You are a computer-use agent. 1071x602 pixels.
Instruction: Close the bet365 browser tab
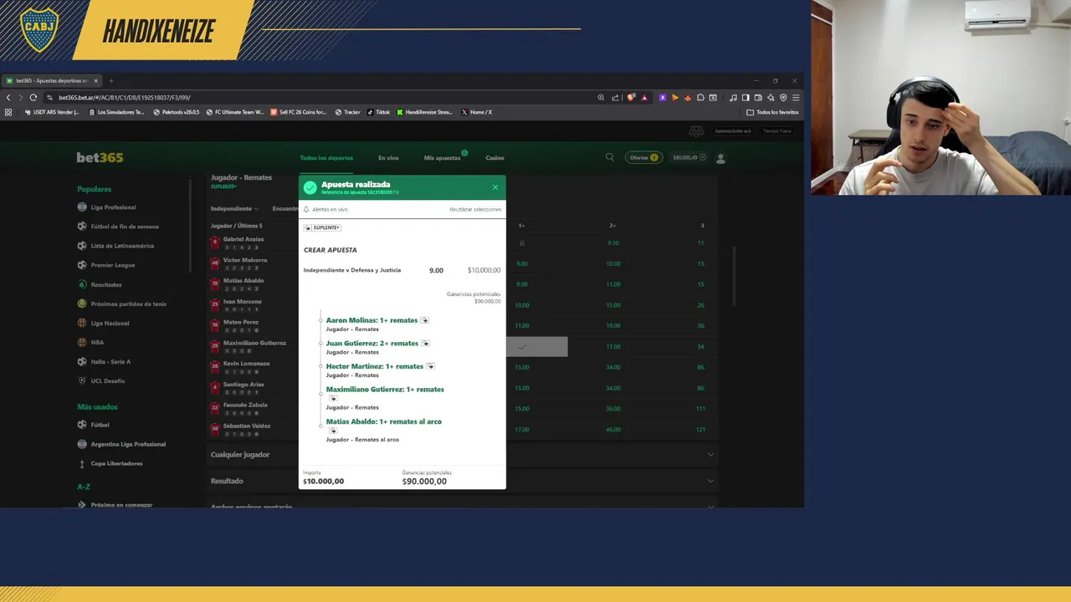95,81
